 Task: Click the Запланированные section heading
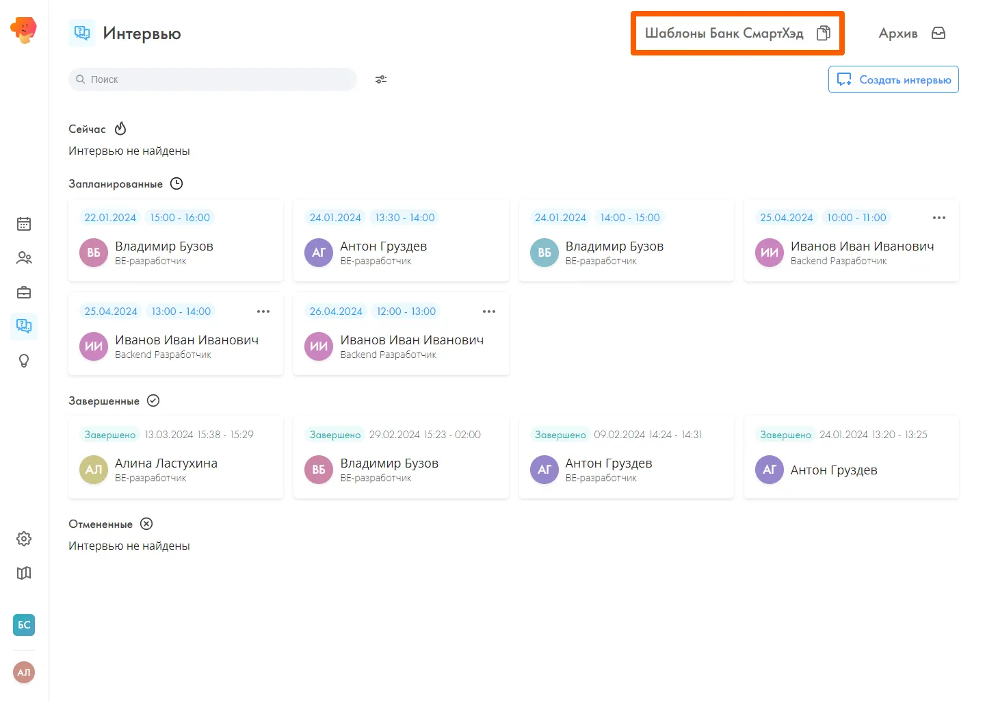tap(116, 183)
